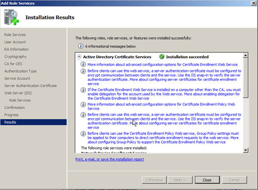Click 'Installation succeeded' status text

click(187, 57)
